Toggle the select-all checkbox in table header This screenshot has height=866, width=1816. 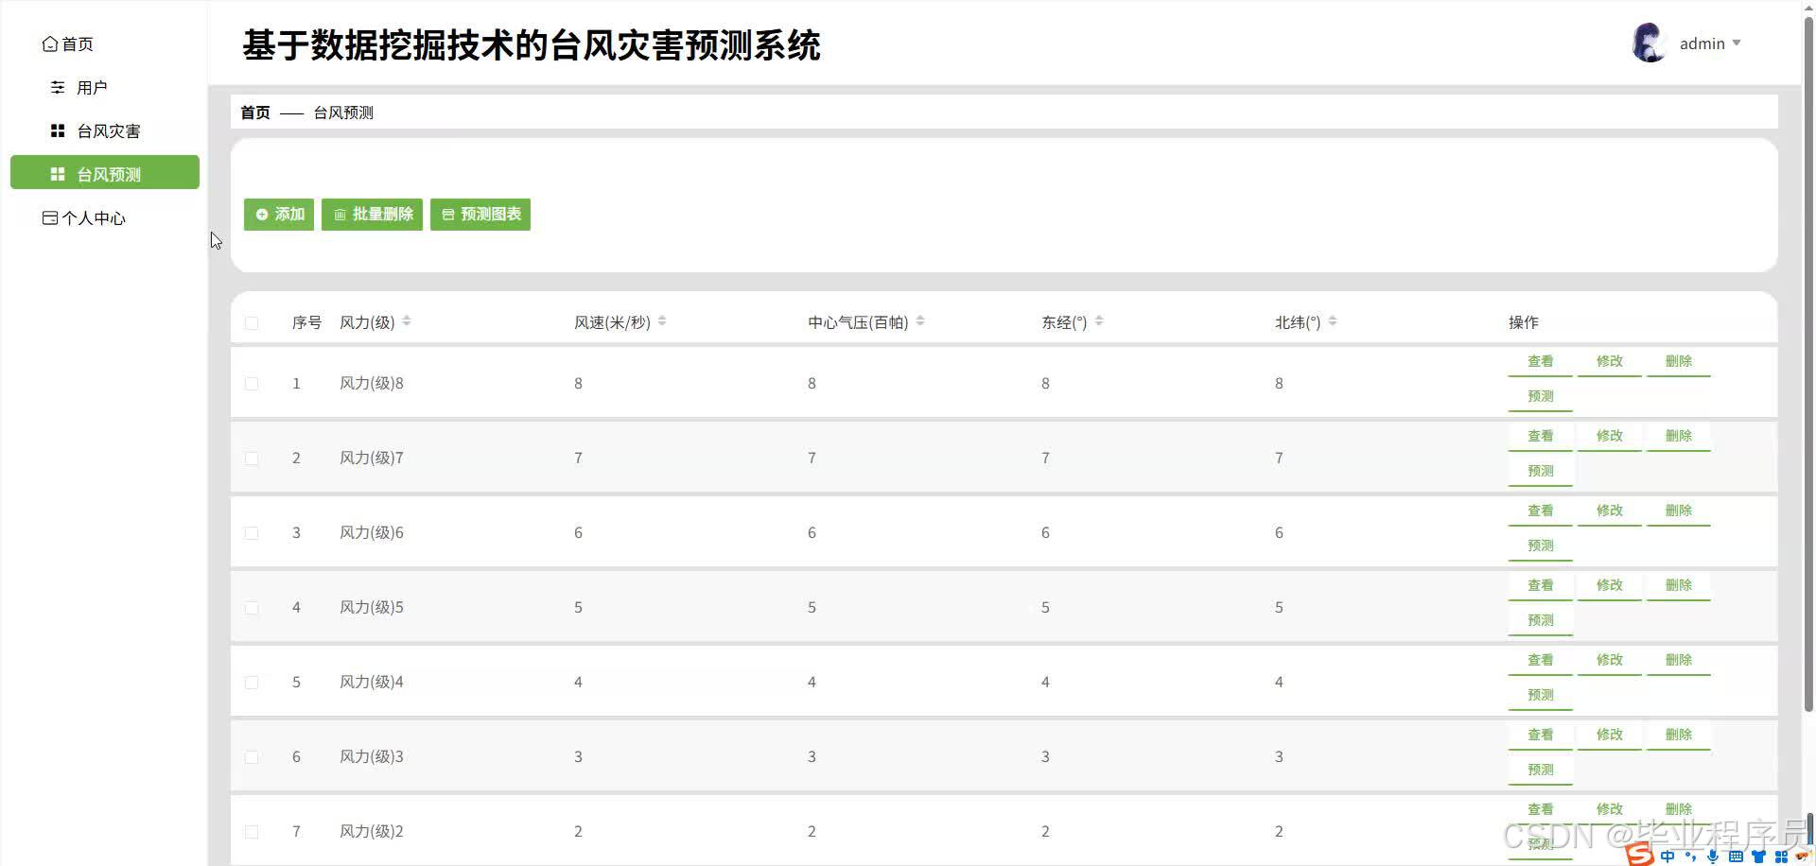(x=252, y=323)
